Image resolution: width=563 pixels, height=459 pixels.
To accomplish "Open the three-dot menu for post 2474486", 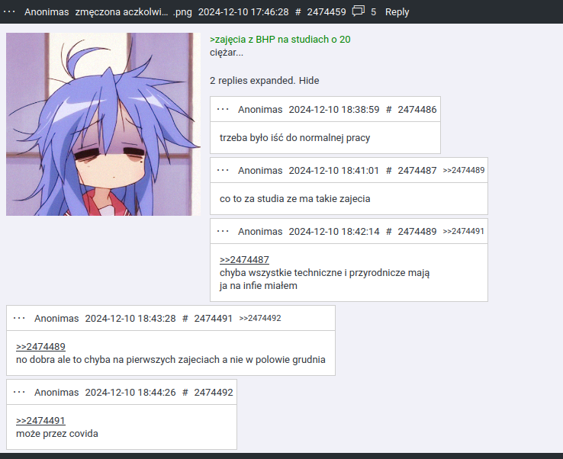I will tap(223, 109).
